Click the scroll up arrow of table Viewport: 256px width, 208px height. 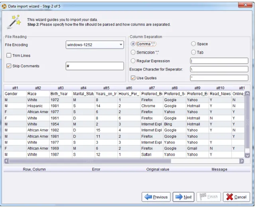click(x=247, y=94)
